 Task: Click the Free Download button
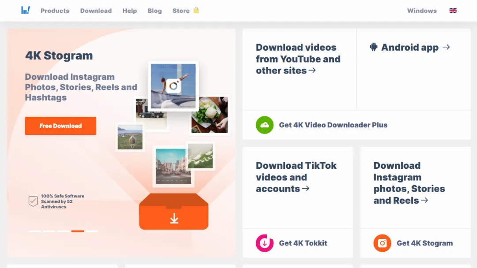61,126
